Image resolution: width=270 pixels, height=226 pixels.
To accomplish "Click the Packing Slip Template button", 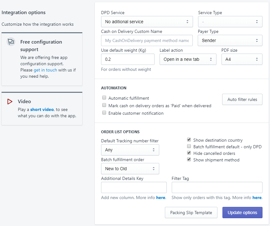I will [191, 213].
